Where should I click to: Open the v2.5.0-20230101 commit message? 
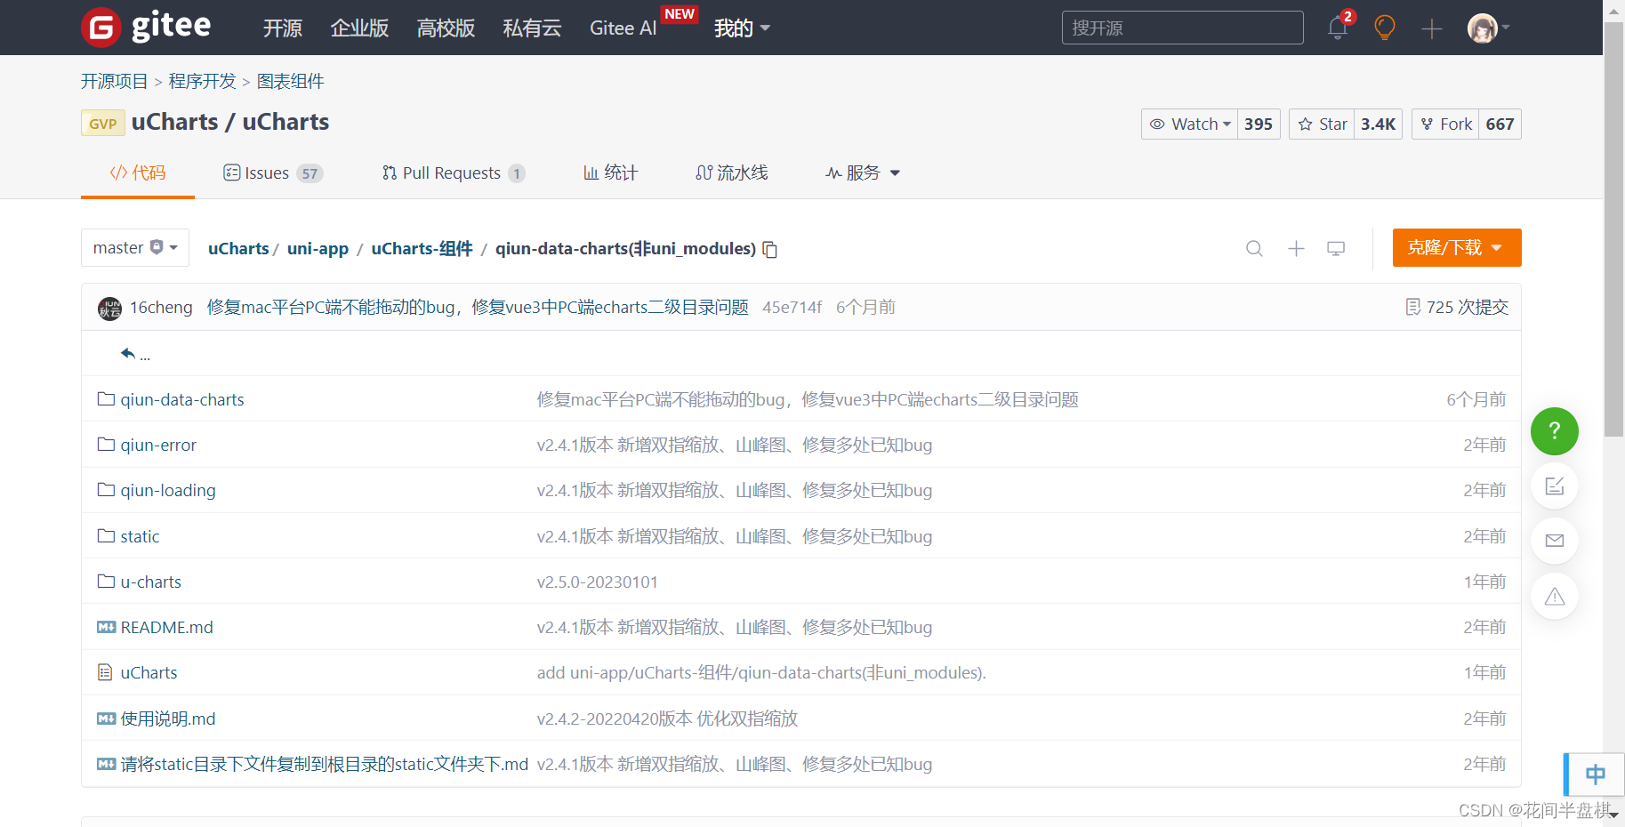(x=598, y=582)
